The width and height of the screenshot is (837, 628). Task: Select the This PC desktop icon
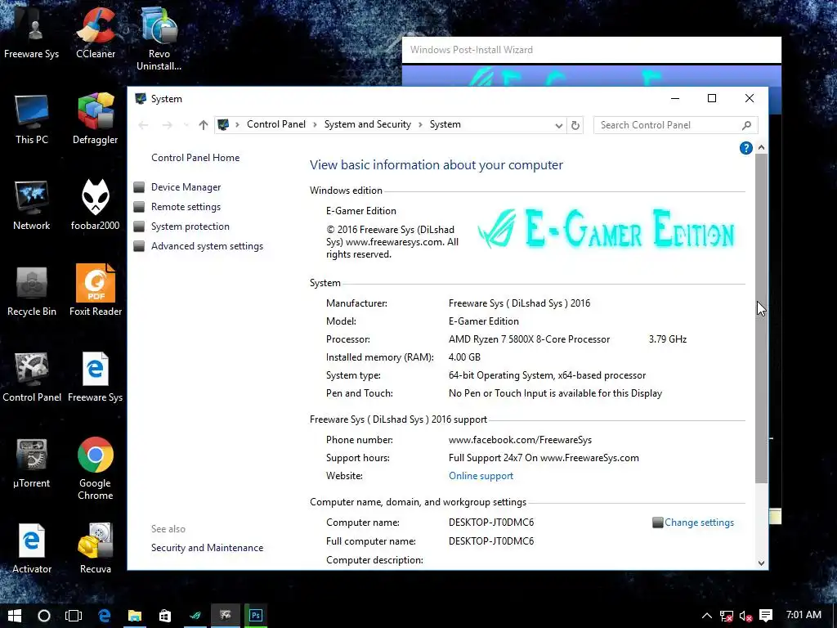(32, 119)
